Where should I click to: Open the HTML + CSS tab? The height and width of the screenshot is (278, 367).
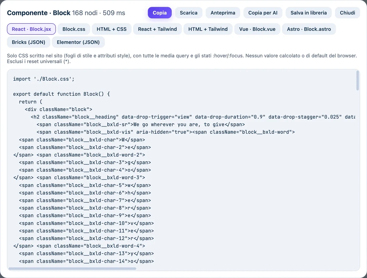(x=112, y=29)
